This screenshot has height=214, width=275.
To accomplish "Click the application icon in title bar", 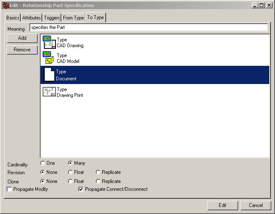I will tap(6, 5).
